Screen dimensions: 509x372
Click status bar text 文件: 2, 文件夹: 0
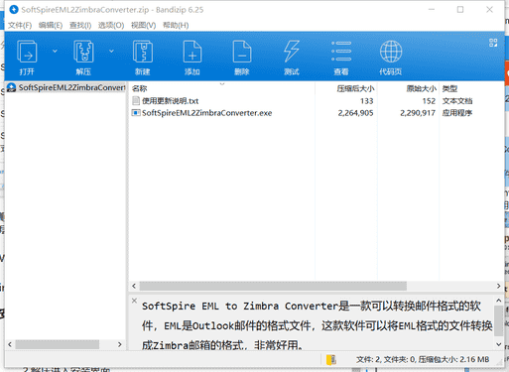(386, 359)
